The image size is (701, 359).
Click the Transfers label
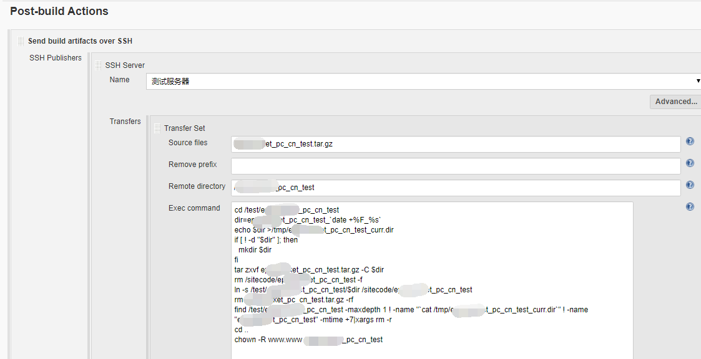[x=125, y=122]
